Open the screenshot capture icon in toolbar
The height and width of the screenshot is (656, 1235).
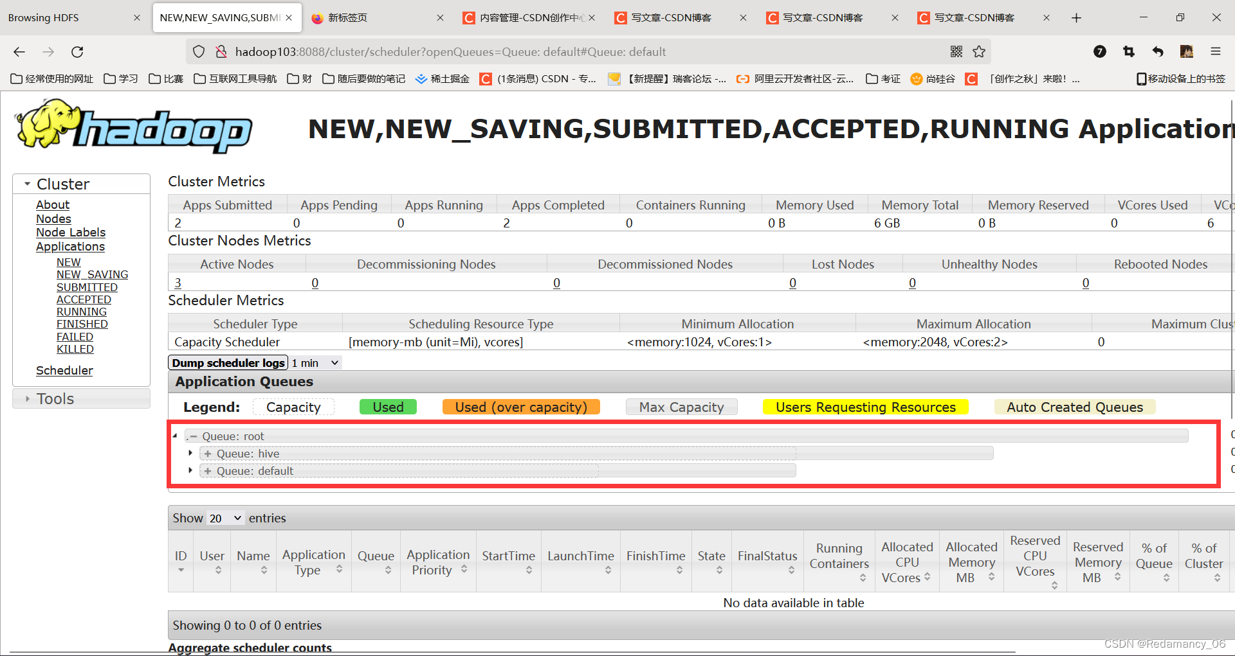coord(1128,51)
